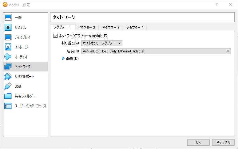
Task: Switch to アダプター 3 tab
Action: pos(111,28)
